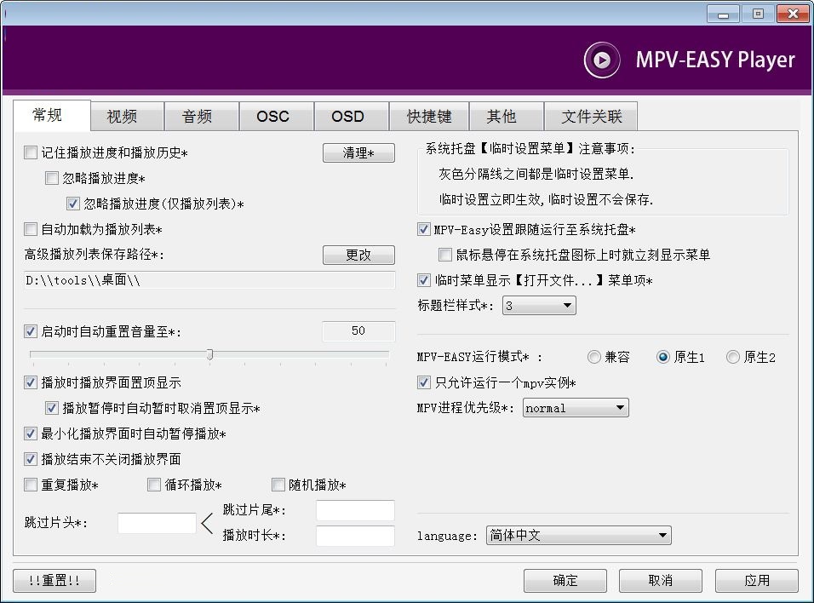Image resolution: width=814 pixels, height=603 pixels.
Task: Click the startup volume slider handle
Action: point(209,354)
